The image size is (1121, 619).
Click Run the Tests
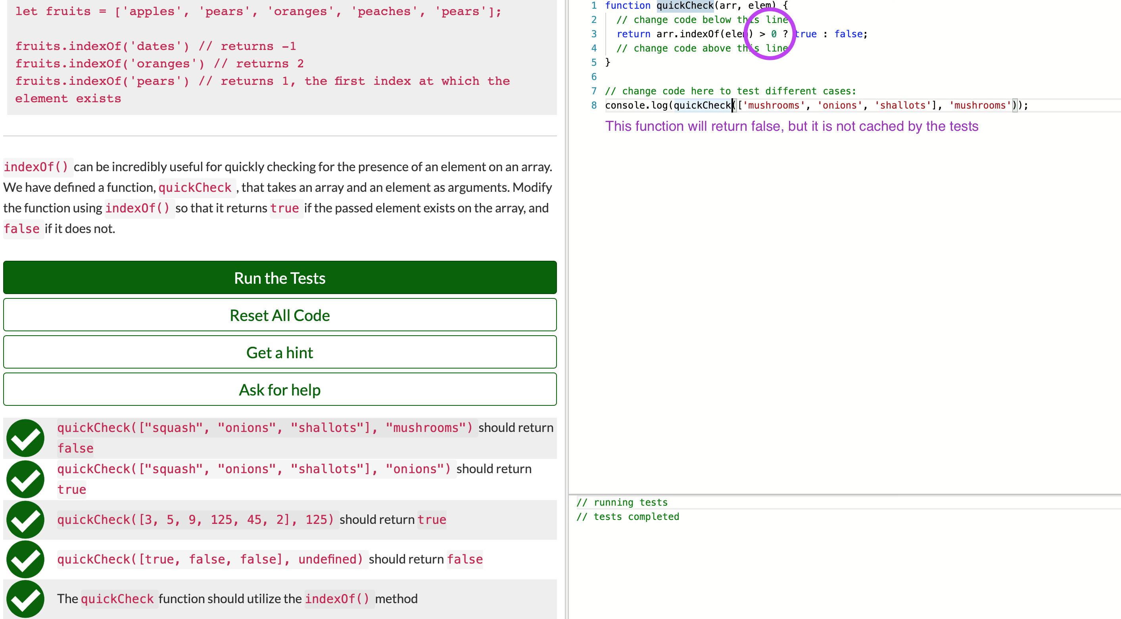click(280, 277)
